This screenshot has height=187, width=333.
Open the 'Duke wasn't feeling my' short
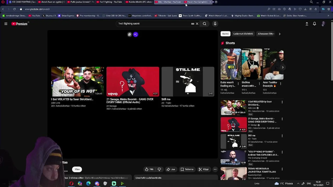tap(231, 64)
